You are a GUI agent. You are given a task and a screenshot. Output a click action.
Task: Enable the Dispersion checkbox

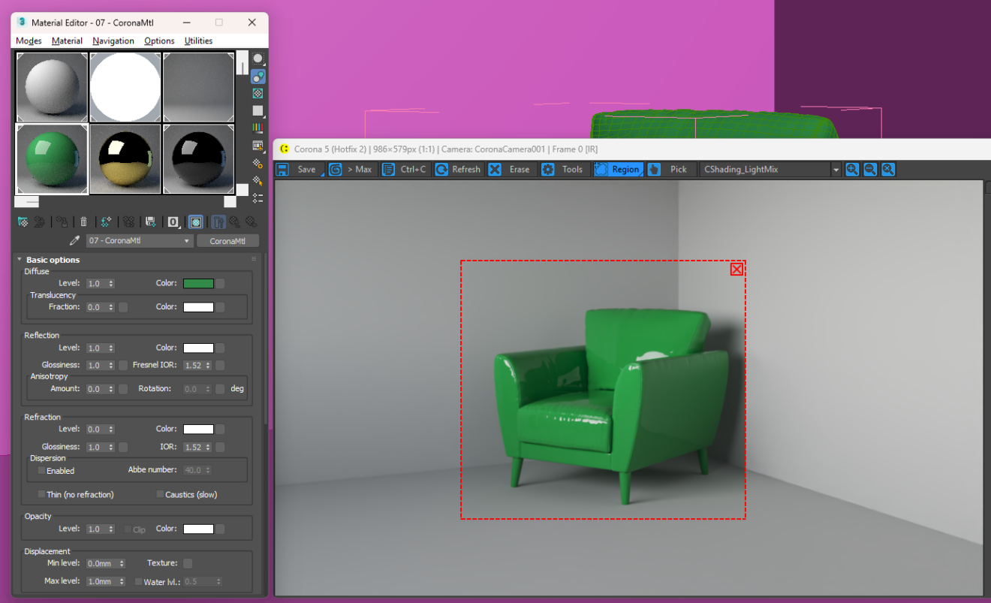pyautogui.click(x=42, y=471)
